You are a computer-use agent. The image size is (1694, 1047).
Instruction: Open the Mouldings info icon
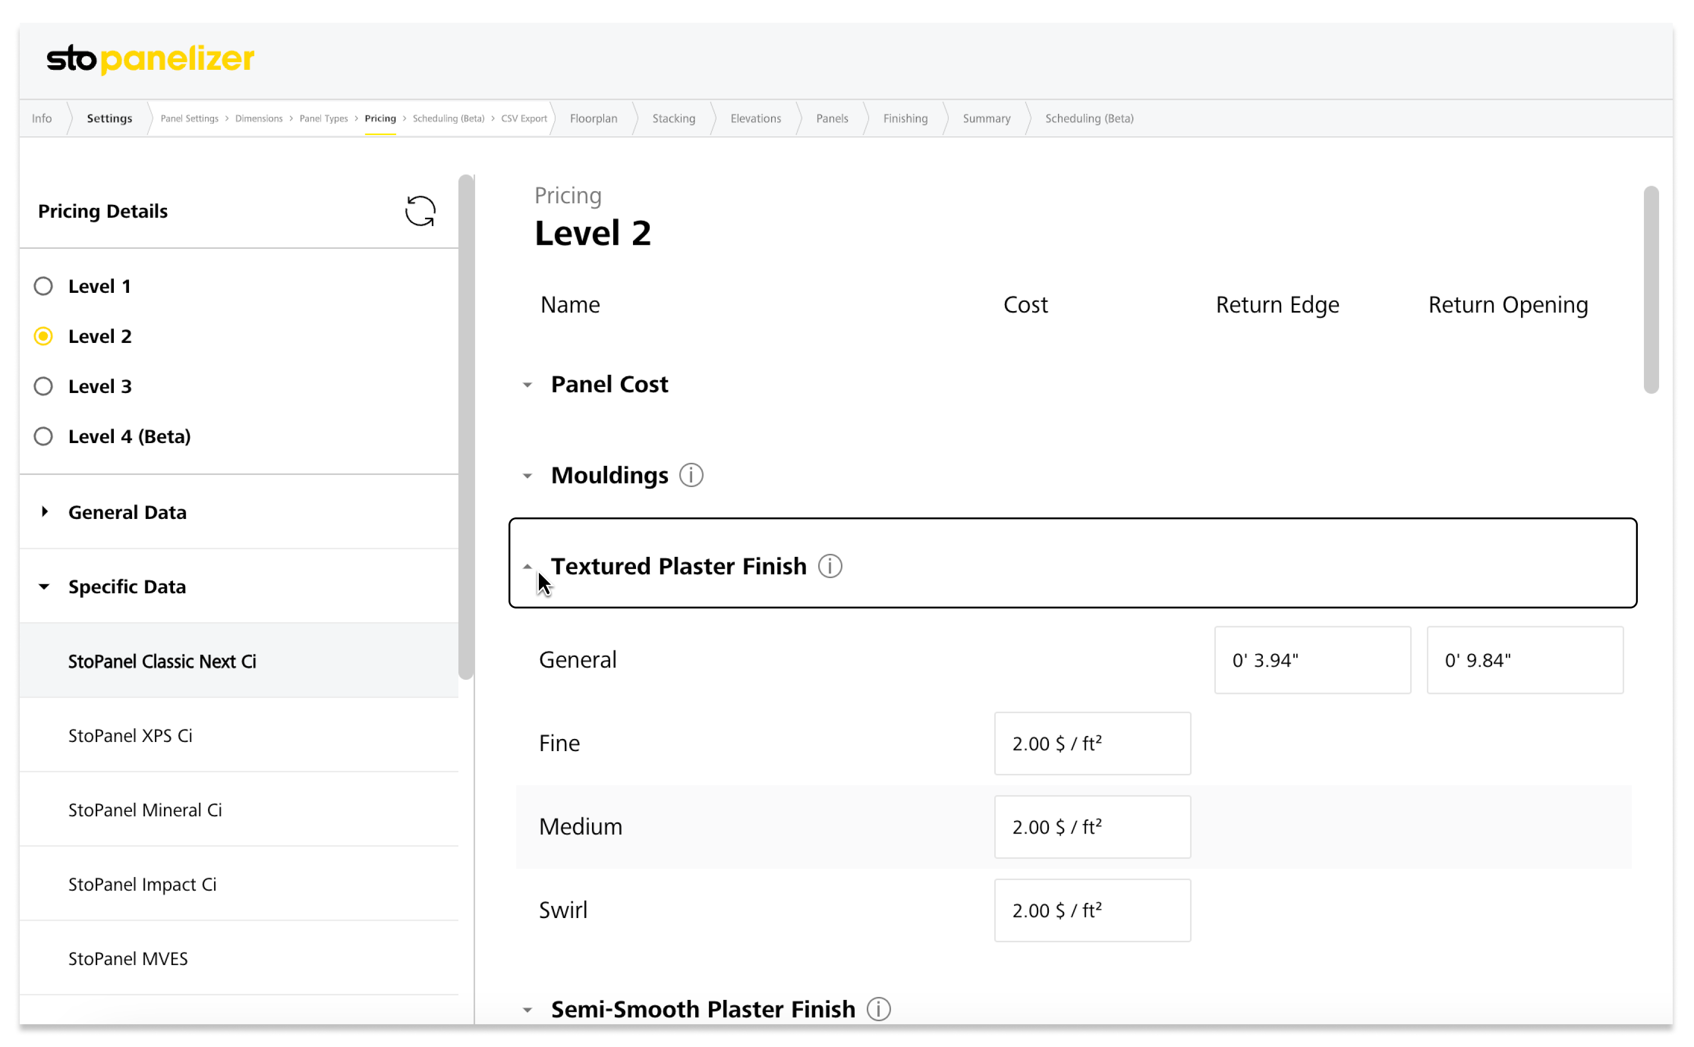(x=691, y=475)
